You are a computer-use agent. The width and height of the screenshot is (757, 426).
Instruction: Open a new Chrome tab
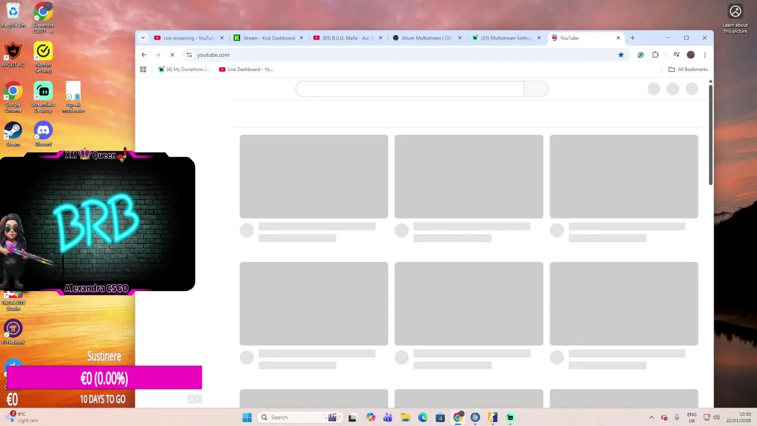(632, 38)
